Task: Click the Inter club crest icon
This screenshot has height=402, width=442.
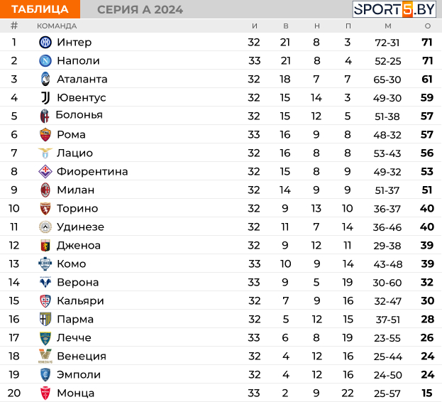Action: (45, 43)
